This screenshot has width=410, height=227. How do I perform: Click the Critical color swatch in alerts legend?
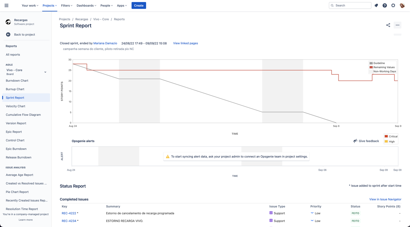[x=386, y=136]
